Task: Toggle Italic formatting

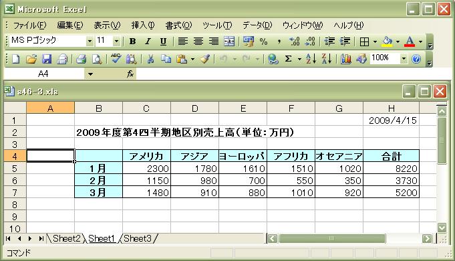Action: click(148, 41)
